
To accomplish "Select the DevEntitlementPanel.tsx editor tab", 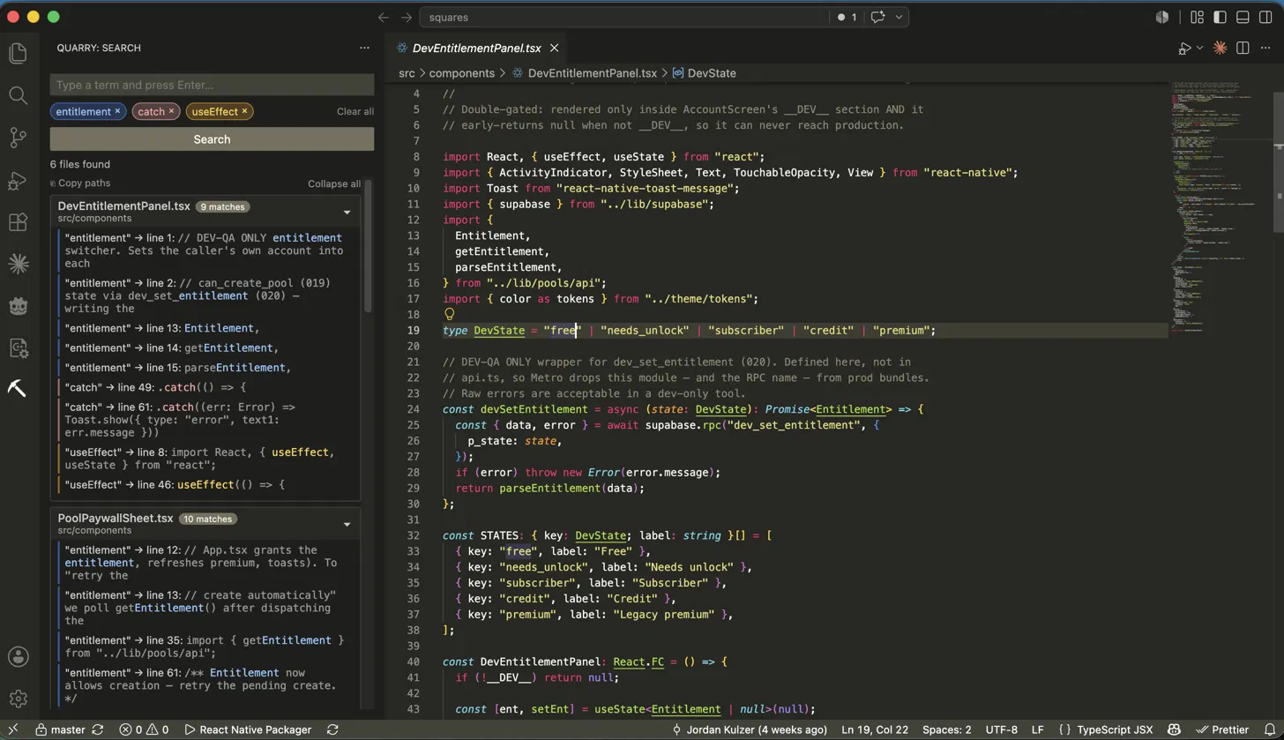I will click(477, 48).
